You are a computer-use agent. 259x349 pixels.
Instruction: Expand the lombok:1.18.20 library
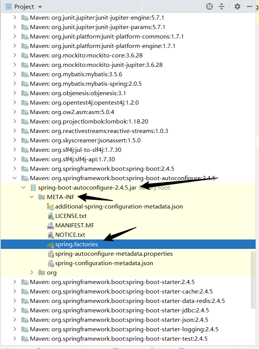point(15,121)
